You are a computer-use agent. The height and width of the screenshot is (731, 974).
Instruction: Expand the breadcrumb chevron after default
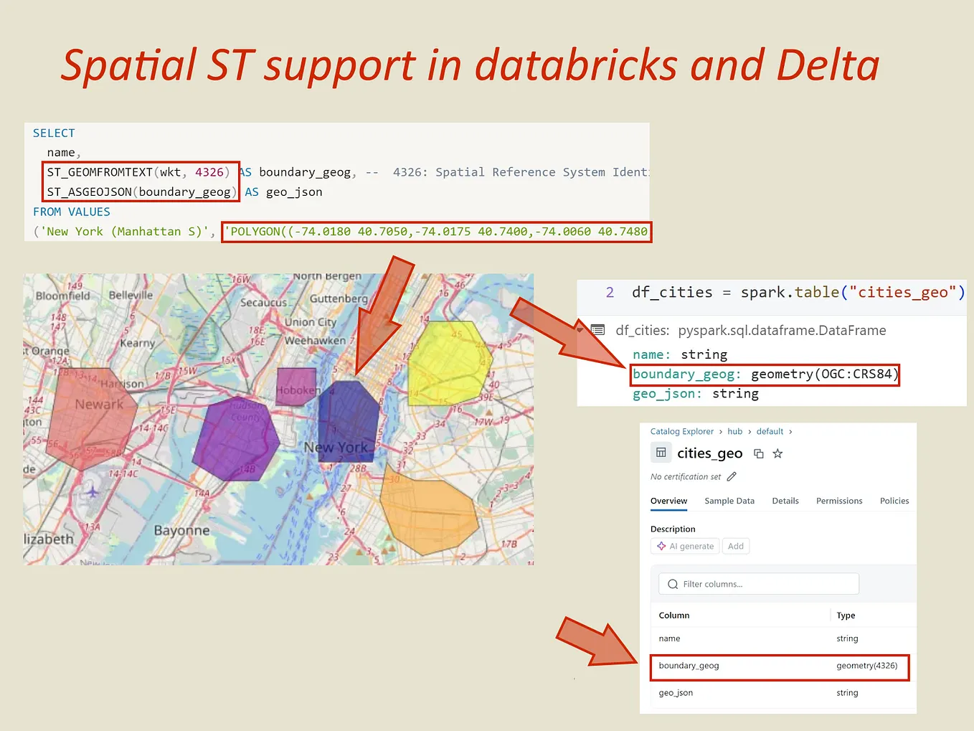coord(789,431)
